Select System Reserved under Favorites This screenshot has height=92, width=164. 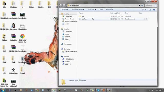coord(69,21)
